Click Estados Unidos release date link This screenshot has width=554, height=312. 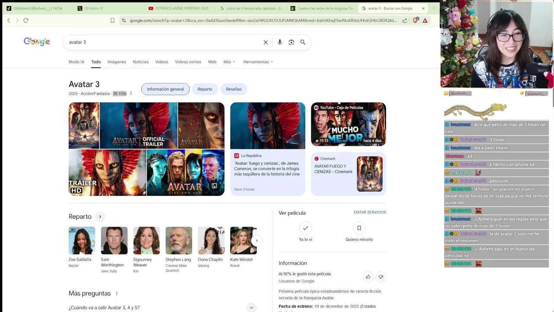coord(369,306)
